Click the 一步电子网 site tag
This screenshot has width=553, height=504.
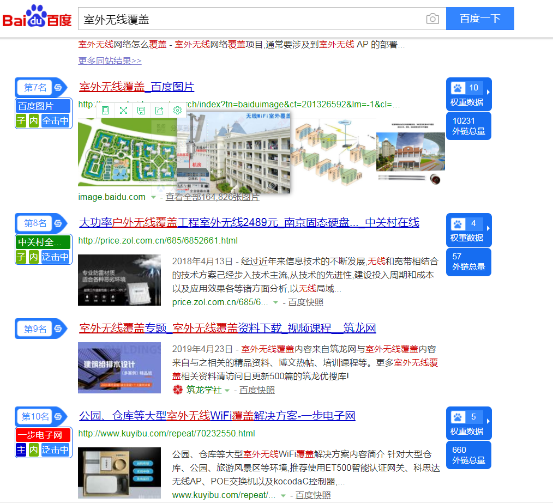point(44,435)
